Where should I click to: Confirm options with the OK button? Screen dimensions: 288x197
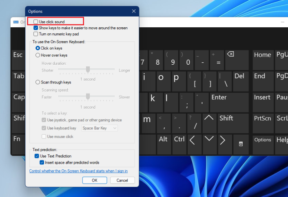pos(95,180)
